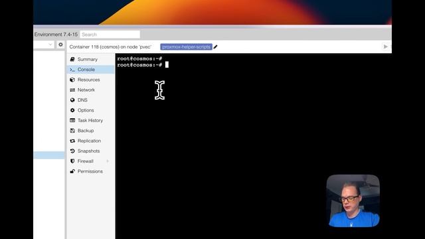Click 'Environment 7.4-15' version text

pos(56,35)
